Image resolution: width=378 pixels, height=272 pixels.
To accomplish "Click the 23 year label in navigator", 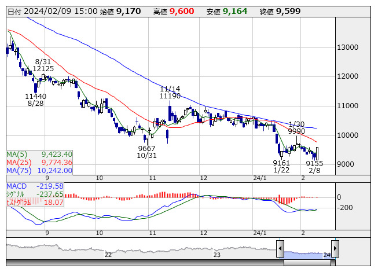I will (x=218, y=255).
